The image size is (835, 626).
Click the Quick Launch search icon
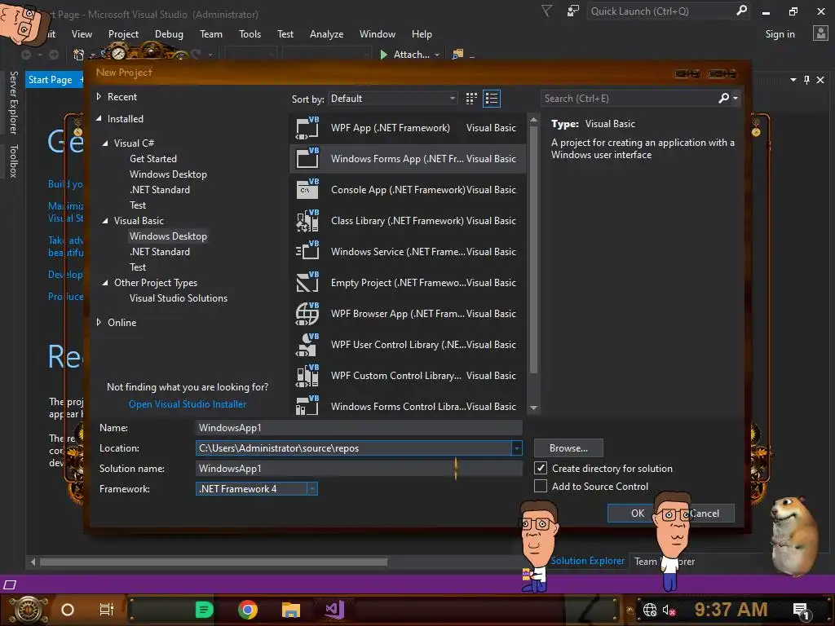(x=741, y=11)
